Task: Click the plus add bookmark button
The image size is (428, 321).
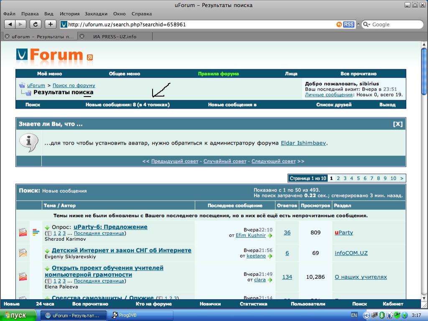Action: [50, 24]
